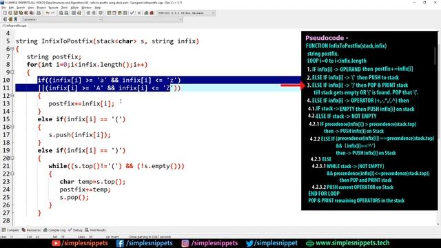Click the Save All toolbar icon
Image resolution: width=441 pixels, height=248 pixels.
pyautogui.click(x=21, y=13)
